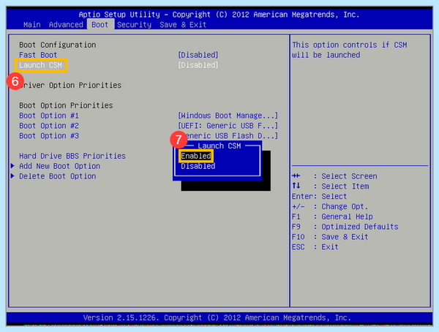The width and height of the screenshot is (439, 332).
Task: Open Hard Drive BBS Priorities
Action: click(x=72, y=156)
